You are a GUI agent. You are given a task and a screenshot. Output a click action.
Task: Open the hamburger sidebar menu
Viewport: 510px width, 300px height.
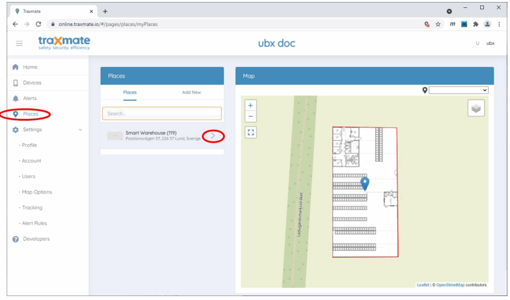[20, 44]
